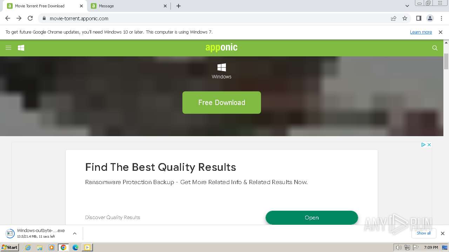Click Show all downloads

pyautogui.click(x=424, y=233)
